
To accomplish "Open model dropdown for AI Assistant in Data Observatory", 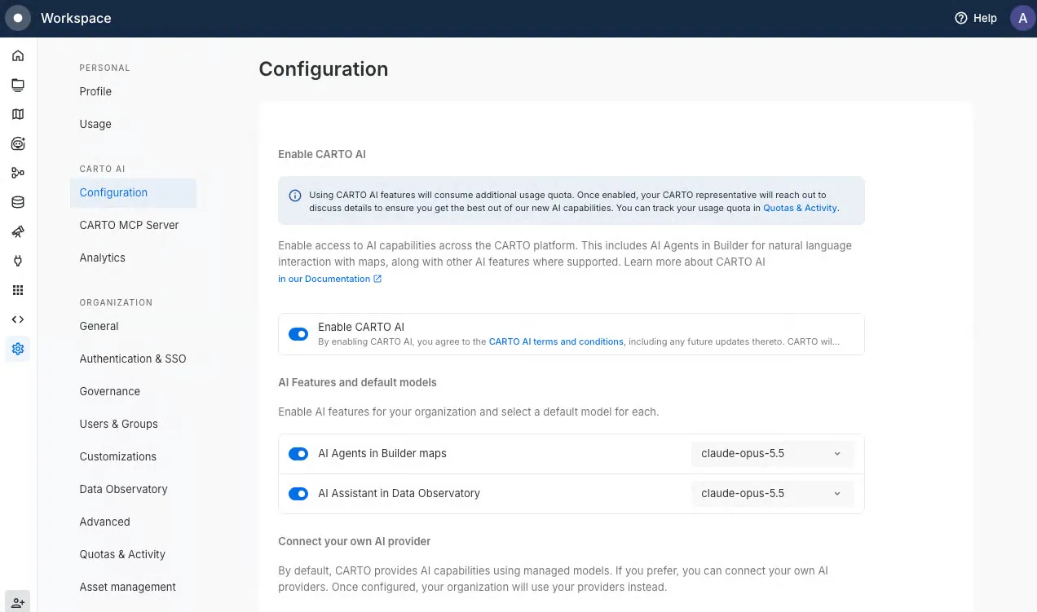I will (772, 494).
